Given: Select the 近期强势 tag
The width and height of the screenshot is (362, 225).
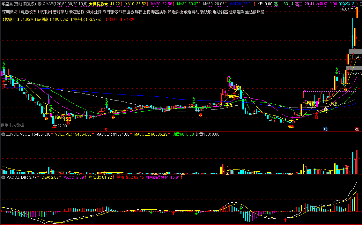Looking at the screenshot, I should pyautogui.click(x=236, y=12).
